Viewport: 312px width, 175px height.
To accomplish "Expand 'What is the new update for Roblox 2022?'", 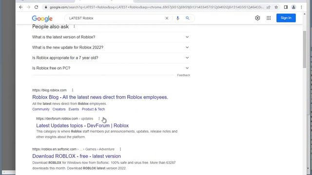I will coord(111,48).
